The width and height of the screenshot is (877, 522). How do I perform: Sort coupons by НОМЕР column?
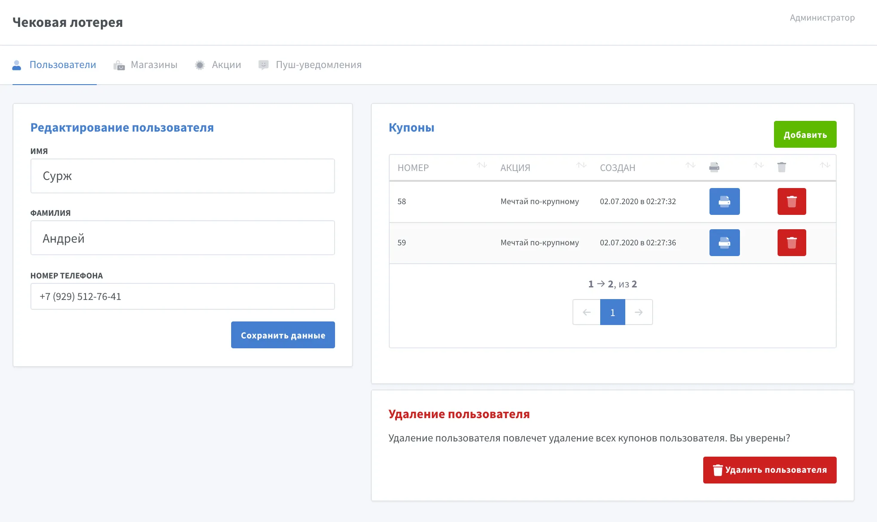tap(481, 166)
